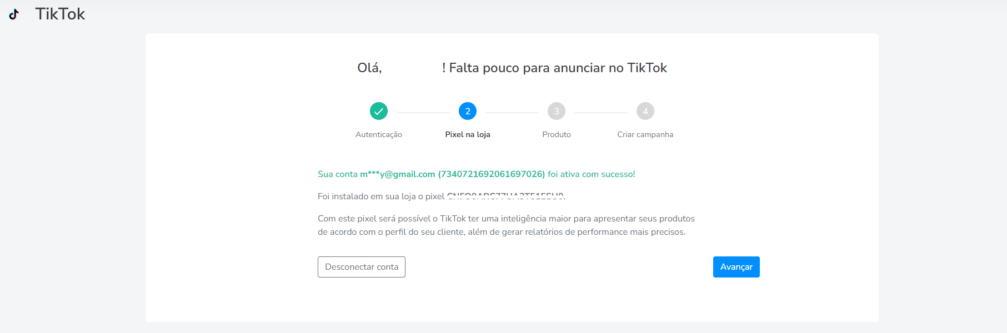Click the m***y@gmail.com account email

[398, 174]
